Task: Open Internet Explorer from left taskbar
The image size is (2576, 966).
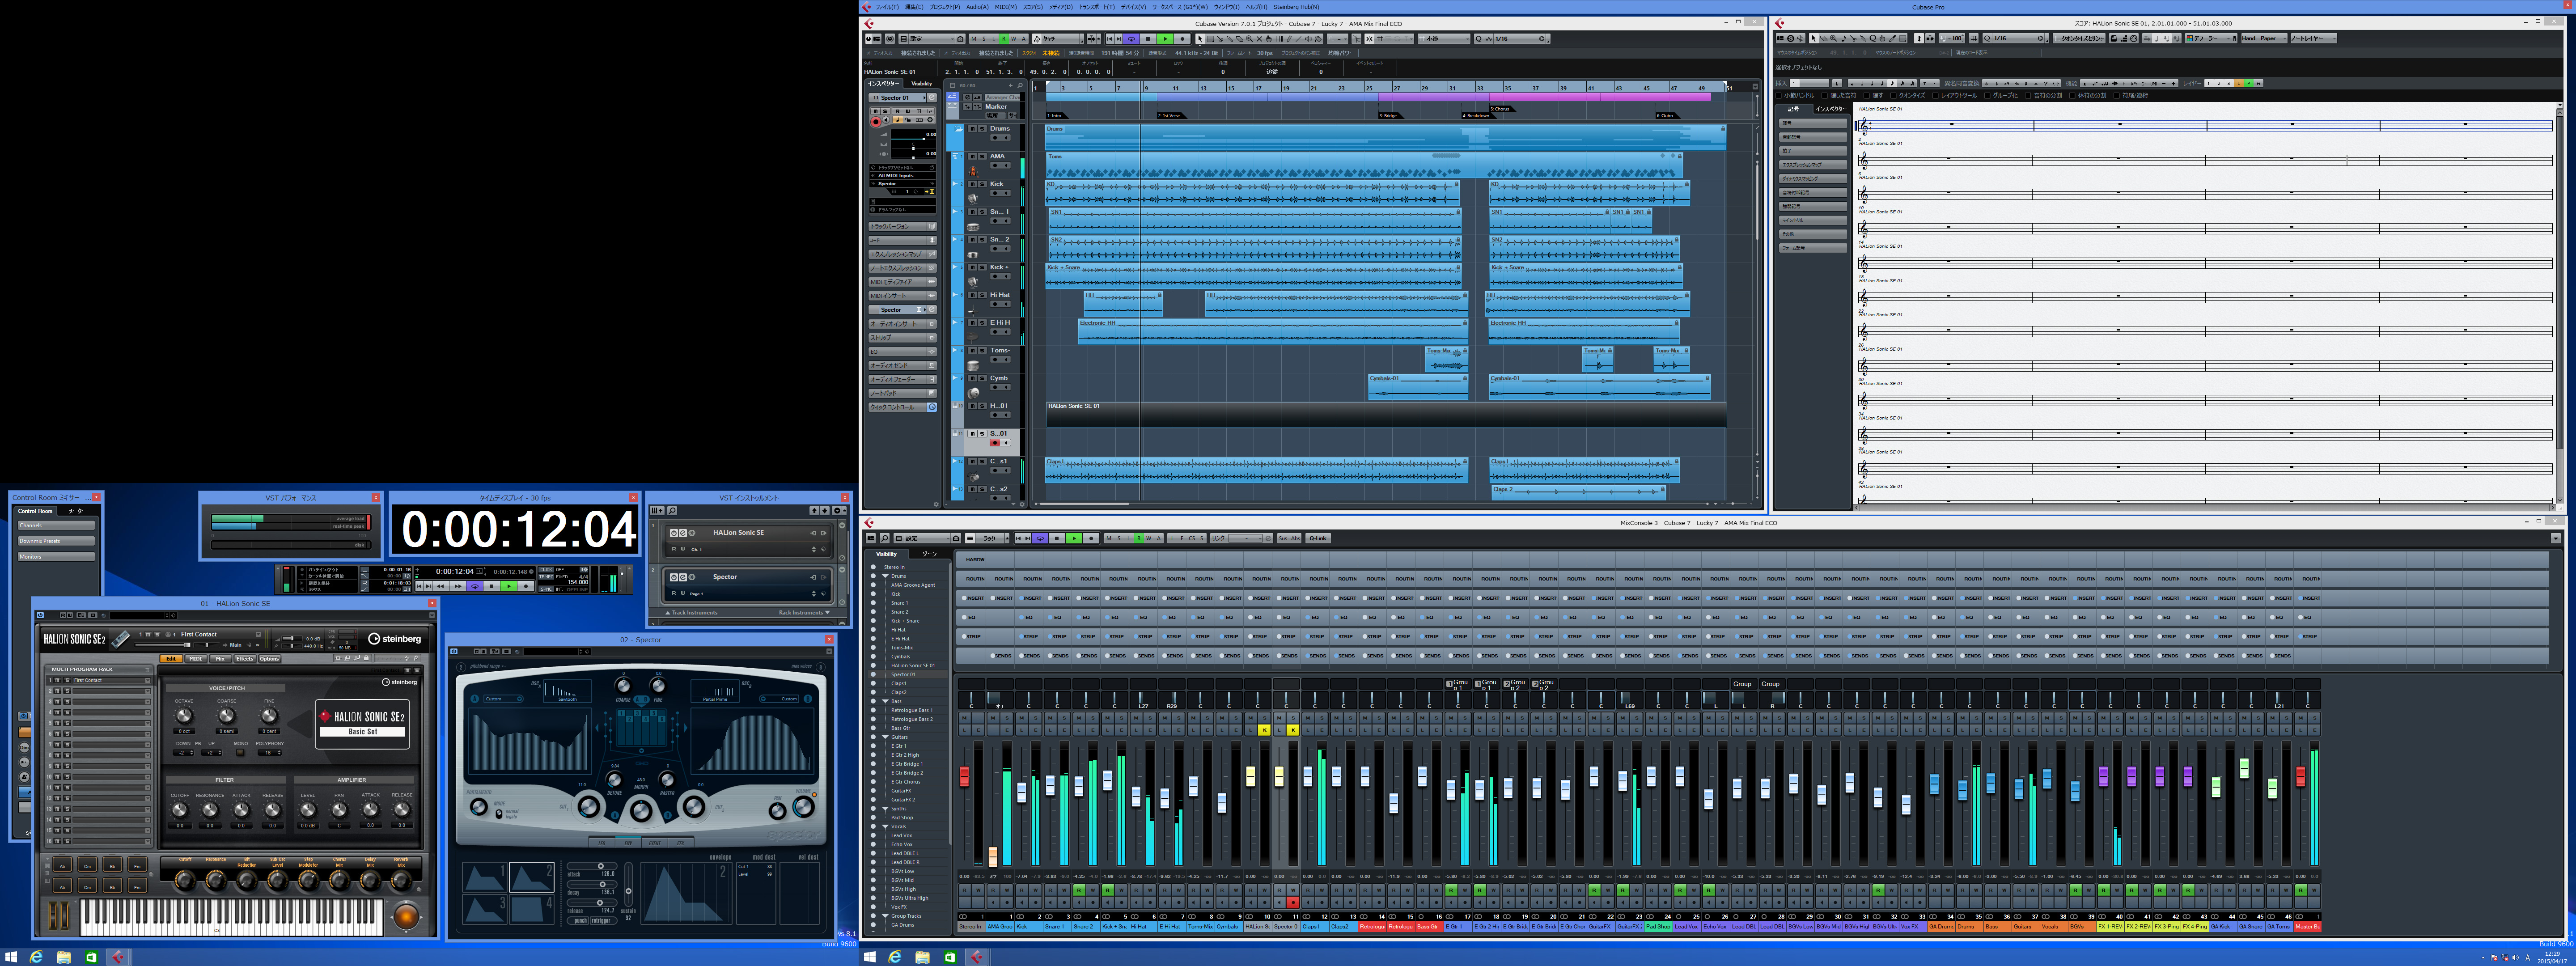Action: [x=36, y=957]
